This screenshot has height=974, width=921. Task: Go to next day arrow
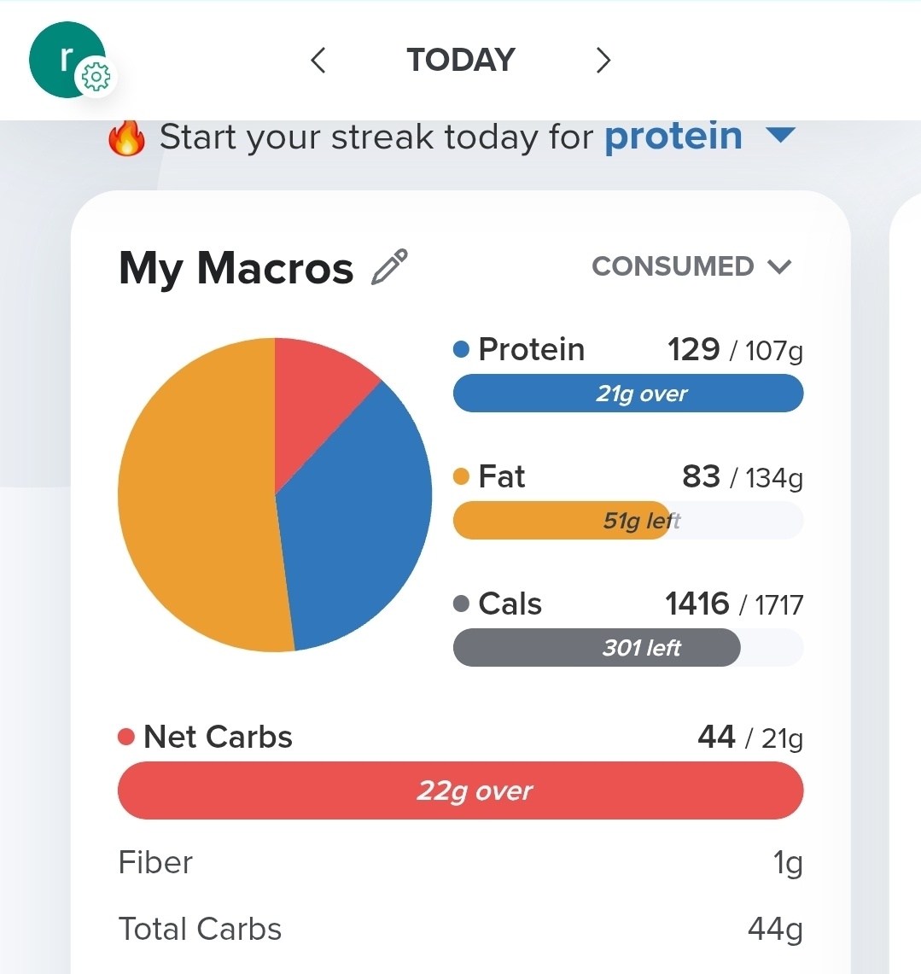[603, 61]
